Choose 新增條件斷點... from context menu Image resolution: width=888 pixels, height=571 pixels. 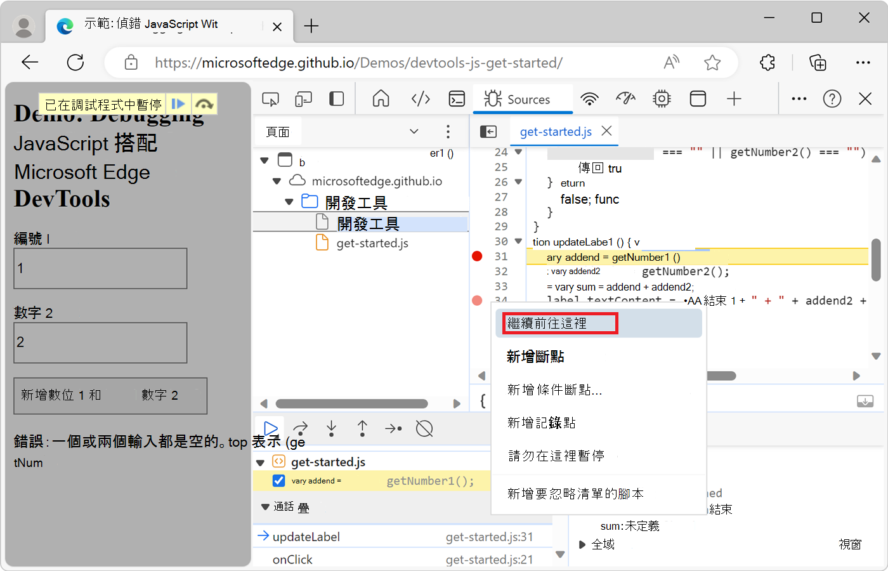pos(599,390)
